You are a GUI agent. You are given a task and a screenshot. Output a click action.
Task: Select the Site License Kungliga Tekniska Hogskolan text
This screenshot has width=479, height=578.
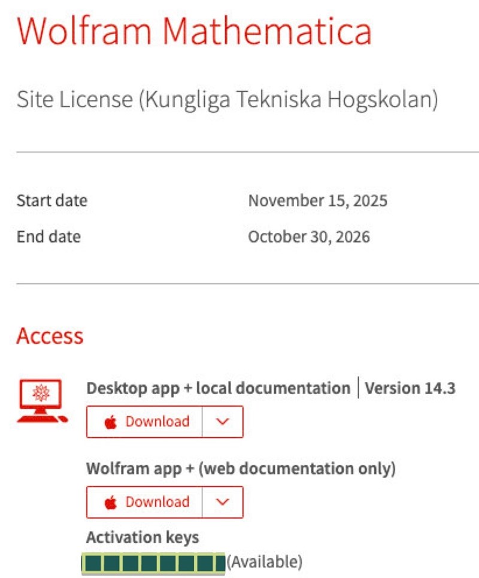click(x=227, y=99)
